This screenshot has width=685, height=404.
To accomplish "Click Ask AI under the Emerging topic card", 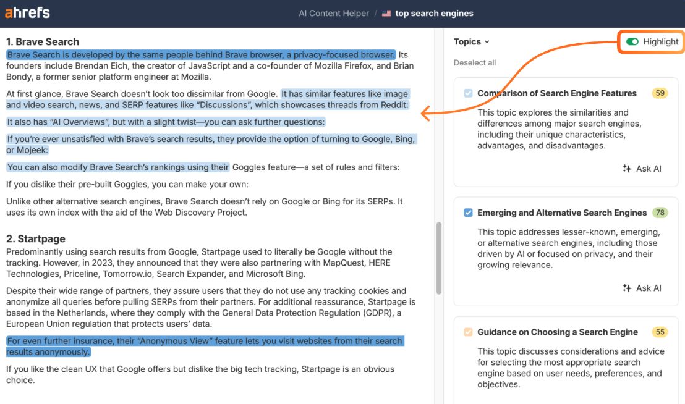I will (x=647, y=288).
